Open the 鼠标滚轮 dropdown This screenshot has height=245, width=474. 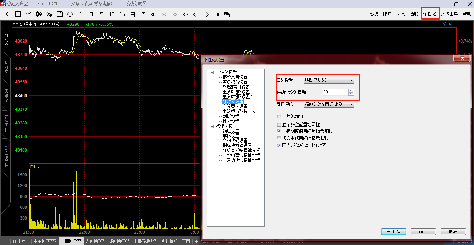pyautogui.click(x=329, y=104)
